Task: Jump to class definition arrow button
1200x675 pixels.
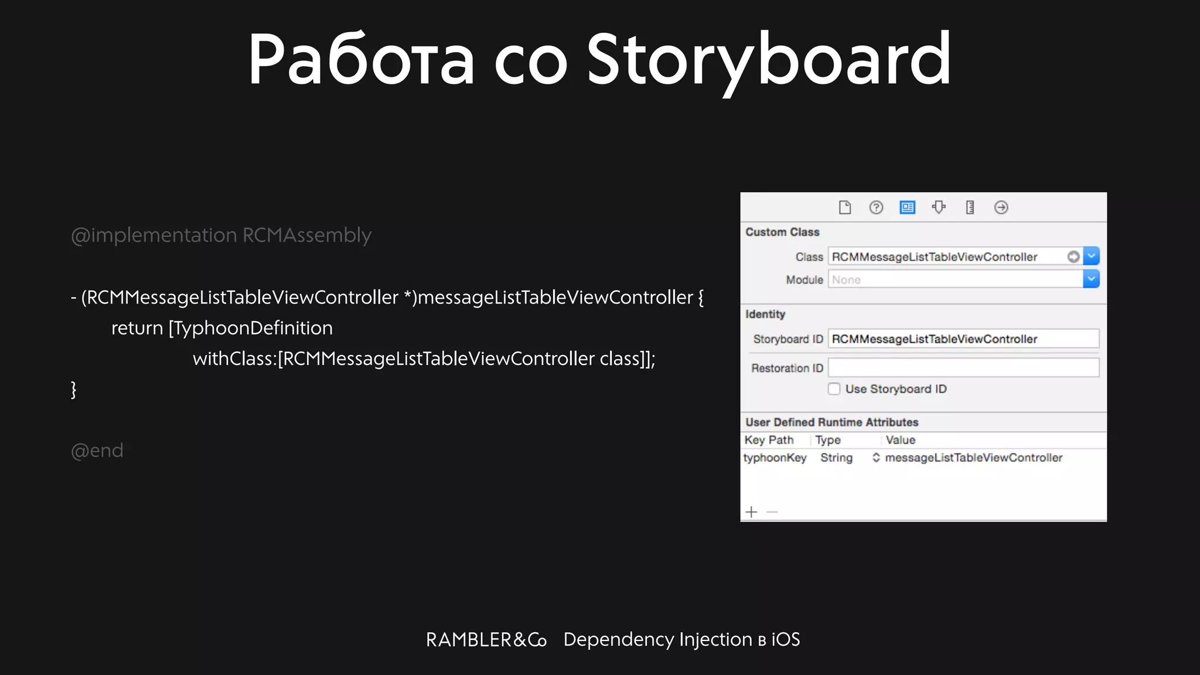Action: [1073, 257]
